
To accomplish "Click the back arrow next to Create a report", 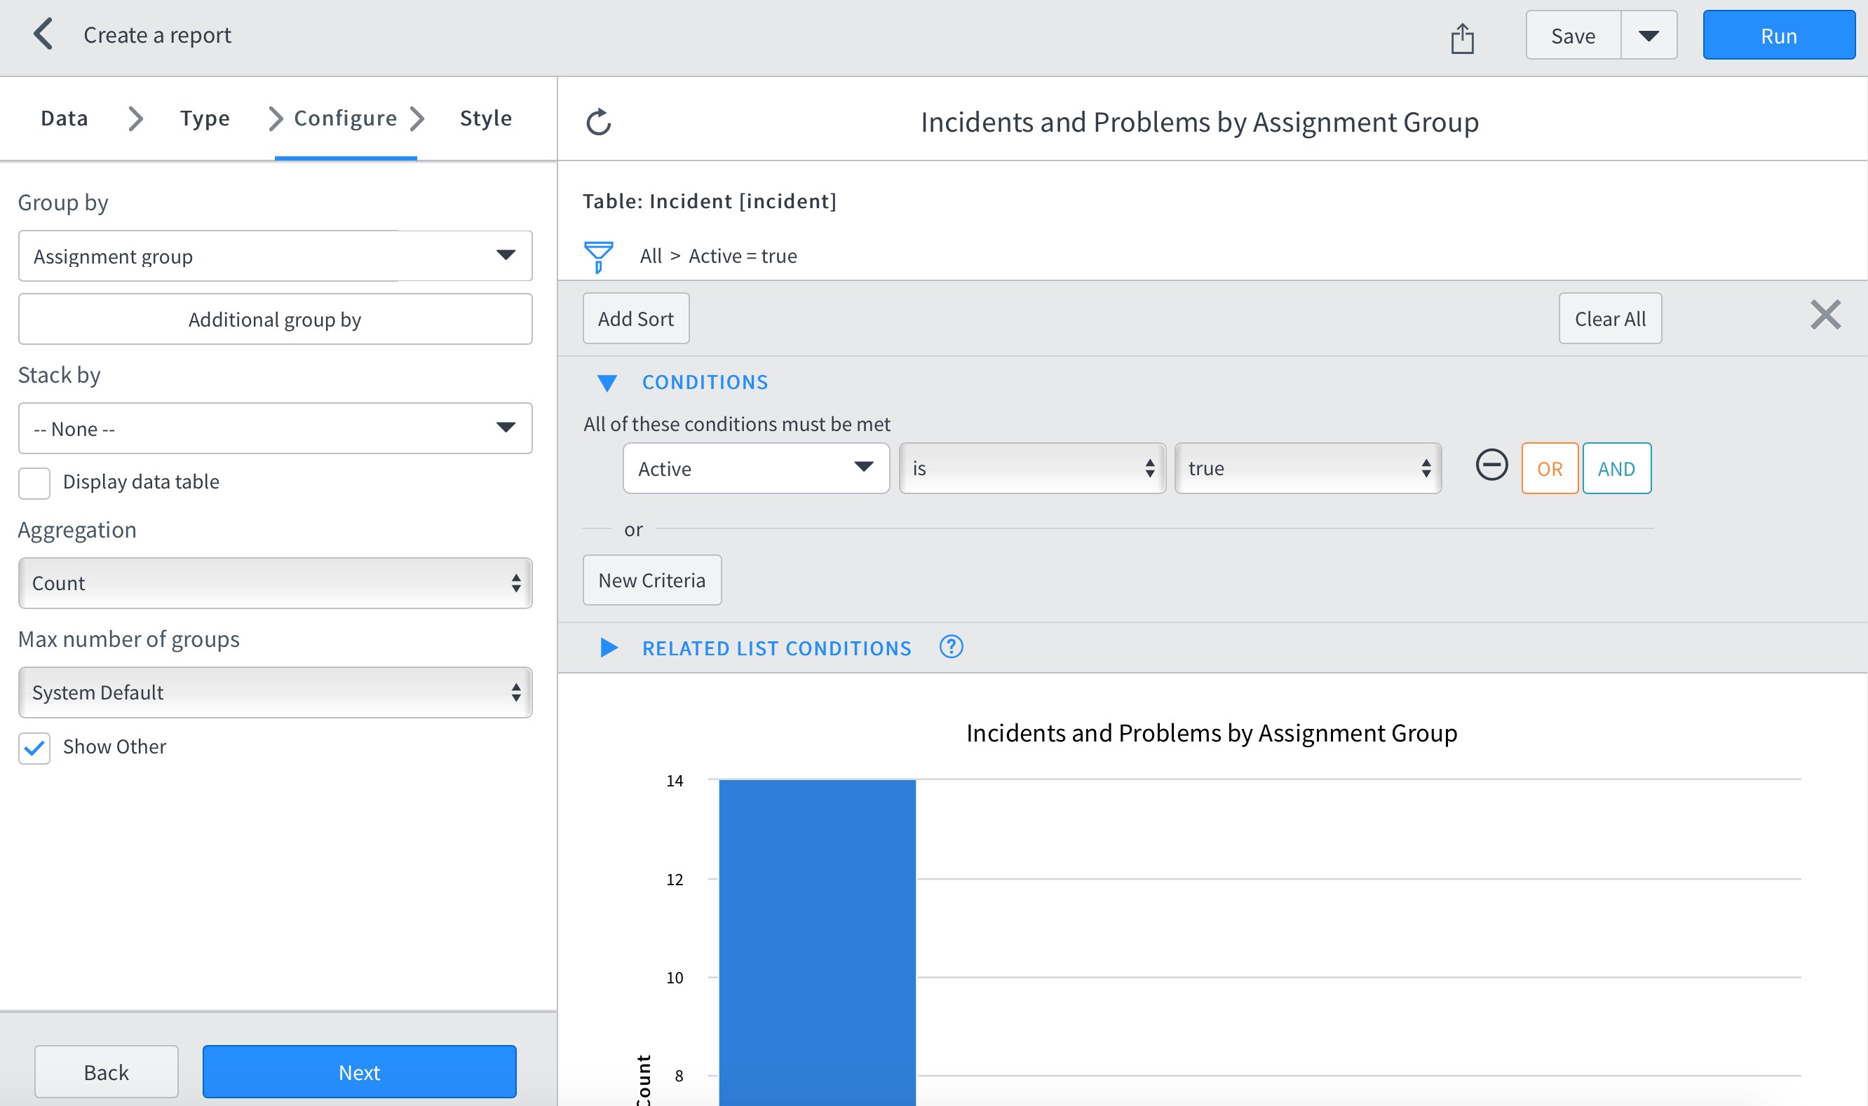I will pyautogui.click(x=43, y=34).
